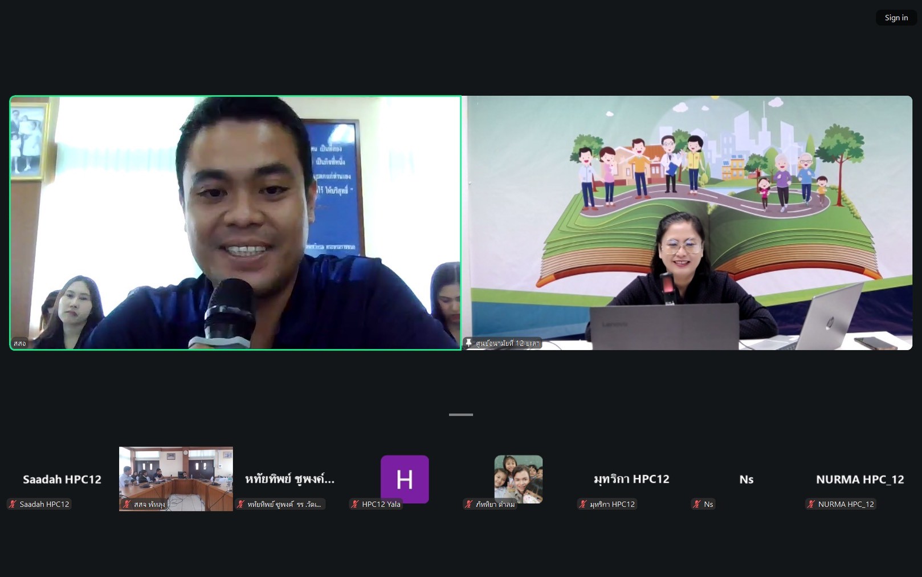Click the สสอ name label on speaker video
922x577 pixels.
tap(20, 343)
